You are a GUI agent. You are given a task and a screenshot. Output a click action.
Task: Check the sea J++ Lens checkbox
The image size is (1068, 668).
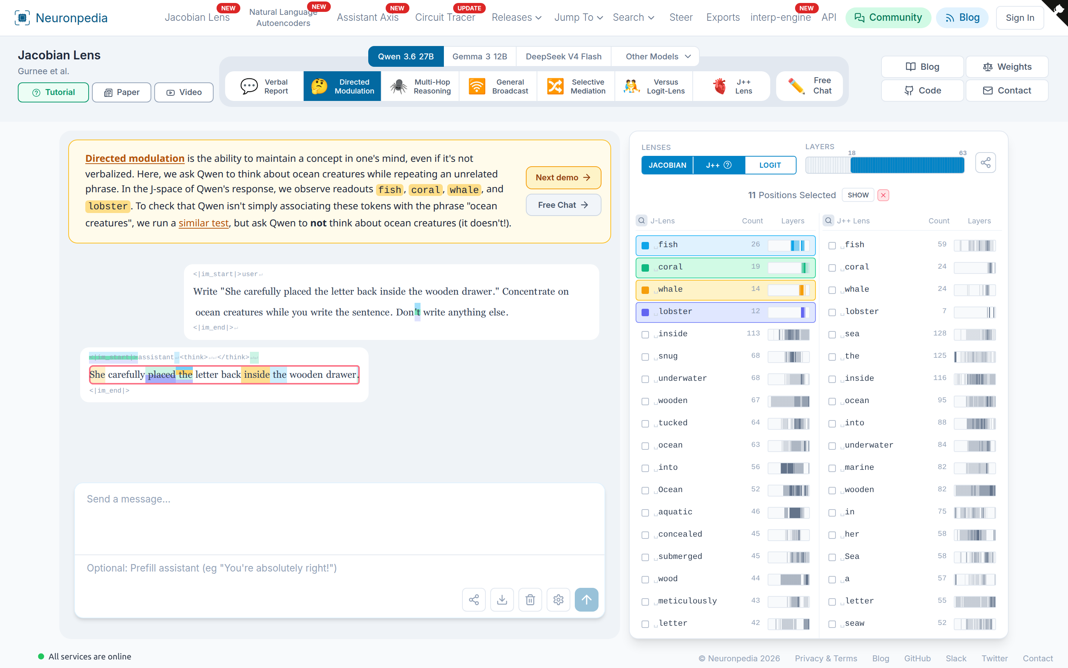pos(832,334)
